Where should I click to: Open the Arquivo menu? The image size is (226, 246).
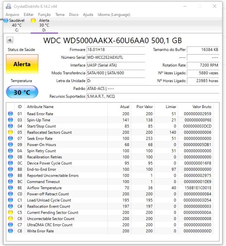click(x=12, y=14)
